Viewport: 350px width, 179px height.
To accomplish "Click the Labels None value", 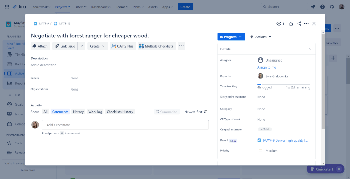I will 74,78.
